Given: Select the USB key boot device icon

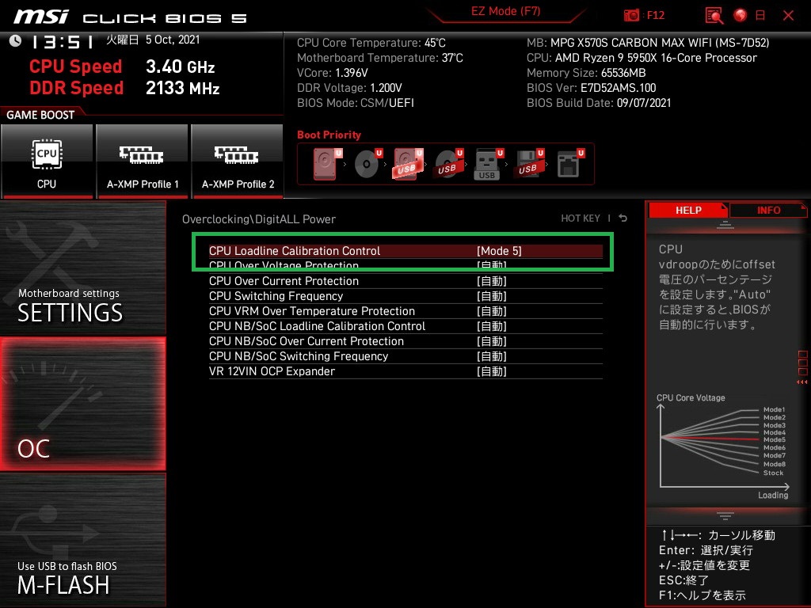Looking at the screenshot, I should (x=489, y=164).
